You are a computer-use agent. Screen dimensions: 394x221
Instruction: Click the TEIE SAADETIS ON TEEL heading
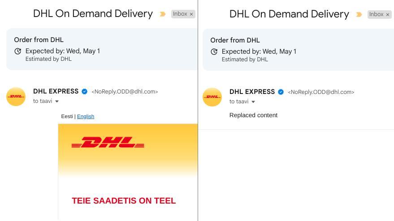pyautogui.click(x=124, y=201)
